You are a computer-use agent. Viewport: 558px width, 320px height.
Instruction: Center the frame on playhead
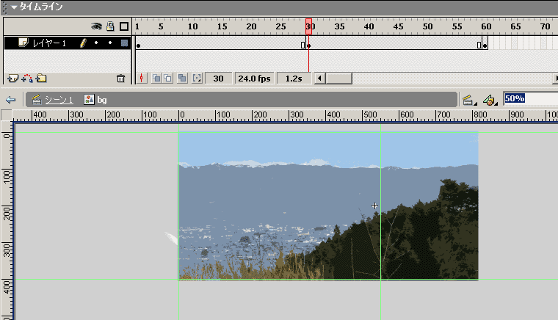click(142, 79)
